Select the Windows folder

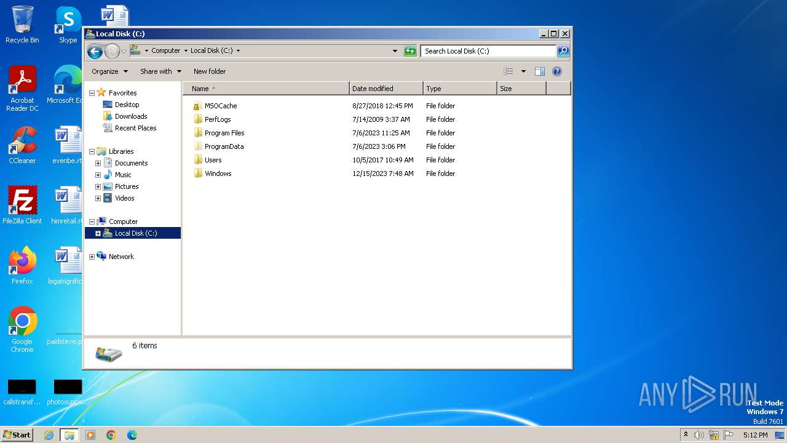pos(218,174)
